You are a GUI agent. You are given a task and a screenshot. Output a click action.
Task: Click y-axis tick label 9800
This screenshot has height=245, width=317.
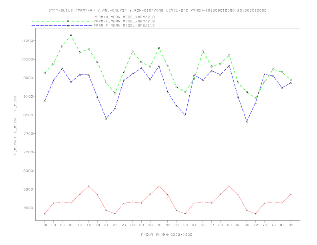pos(28,78)
